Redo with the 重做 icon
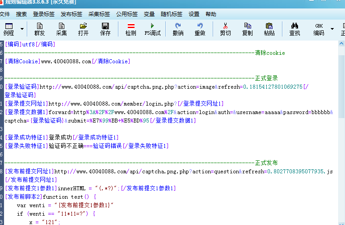The image size is (345, 225). 200,29
